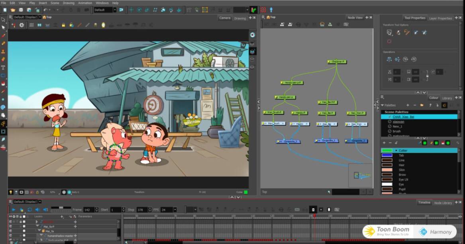Select the Skin colour swatch
This screenshot has width=465, height=244.
[x=387, y=170]
